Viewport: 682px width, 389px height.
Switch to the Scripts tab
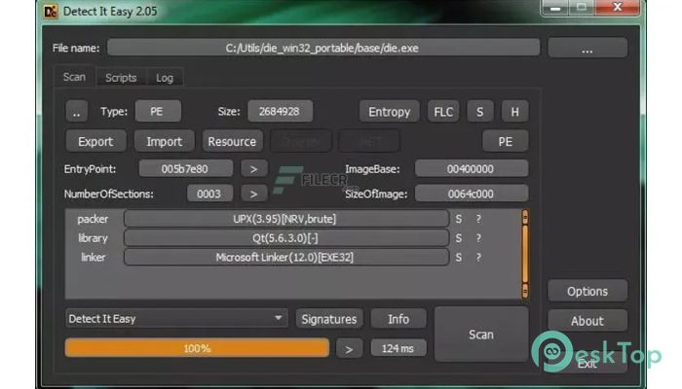[x=121, y=78]
